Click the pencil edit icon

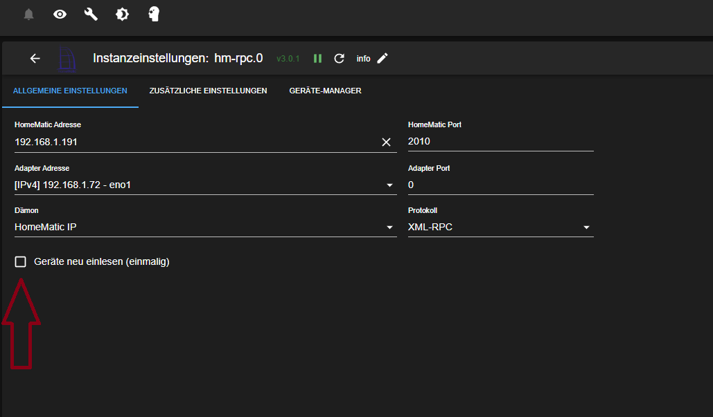(x=382, y=59)
